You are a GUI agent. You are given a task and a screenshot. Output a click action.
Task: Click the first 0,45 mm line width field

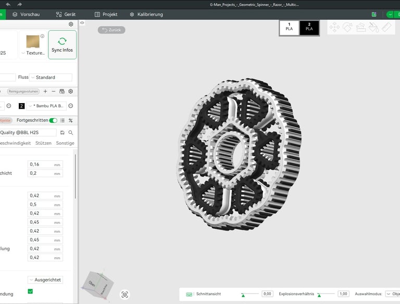pos(45,222)
